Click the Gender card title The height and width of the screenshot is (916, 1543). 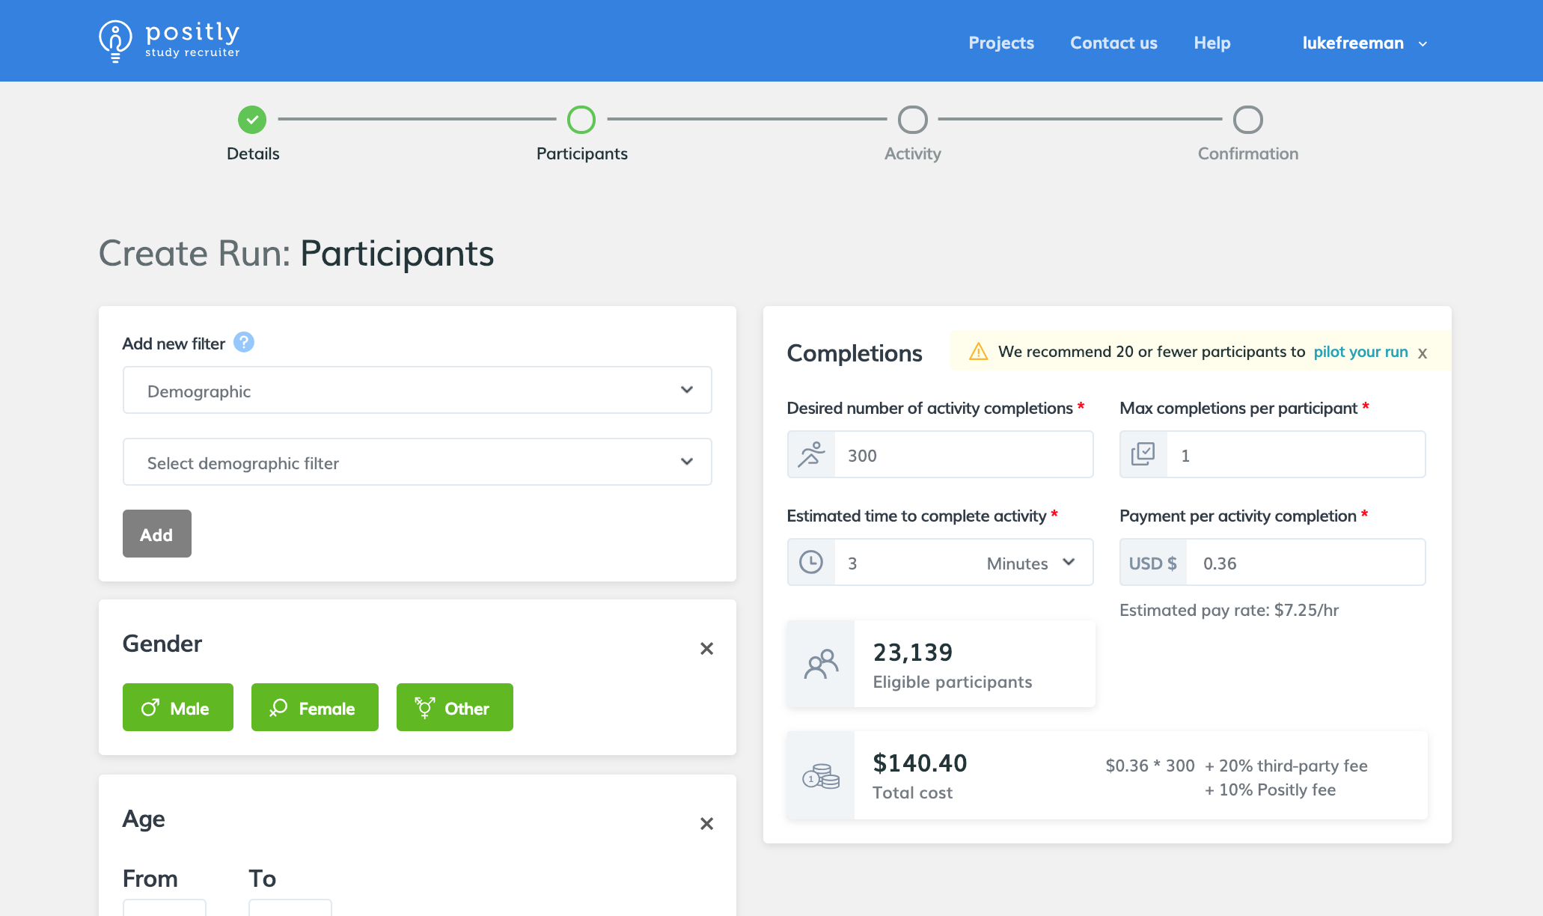click(x=162, y=644)
